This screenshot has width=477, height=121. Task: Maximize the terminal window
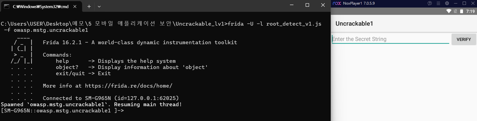click(307, 5)
